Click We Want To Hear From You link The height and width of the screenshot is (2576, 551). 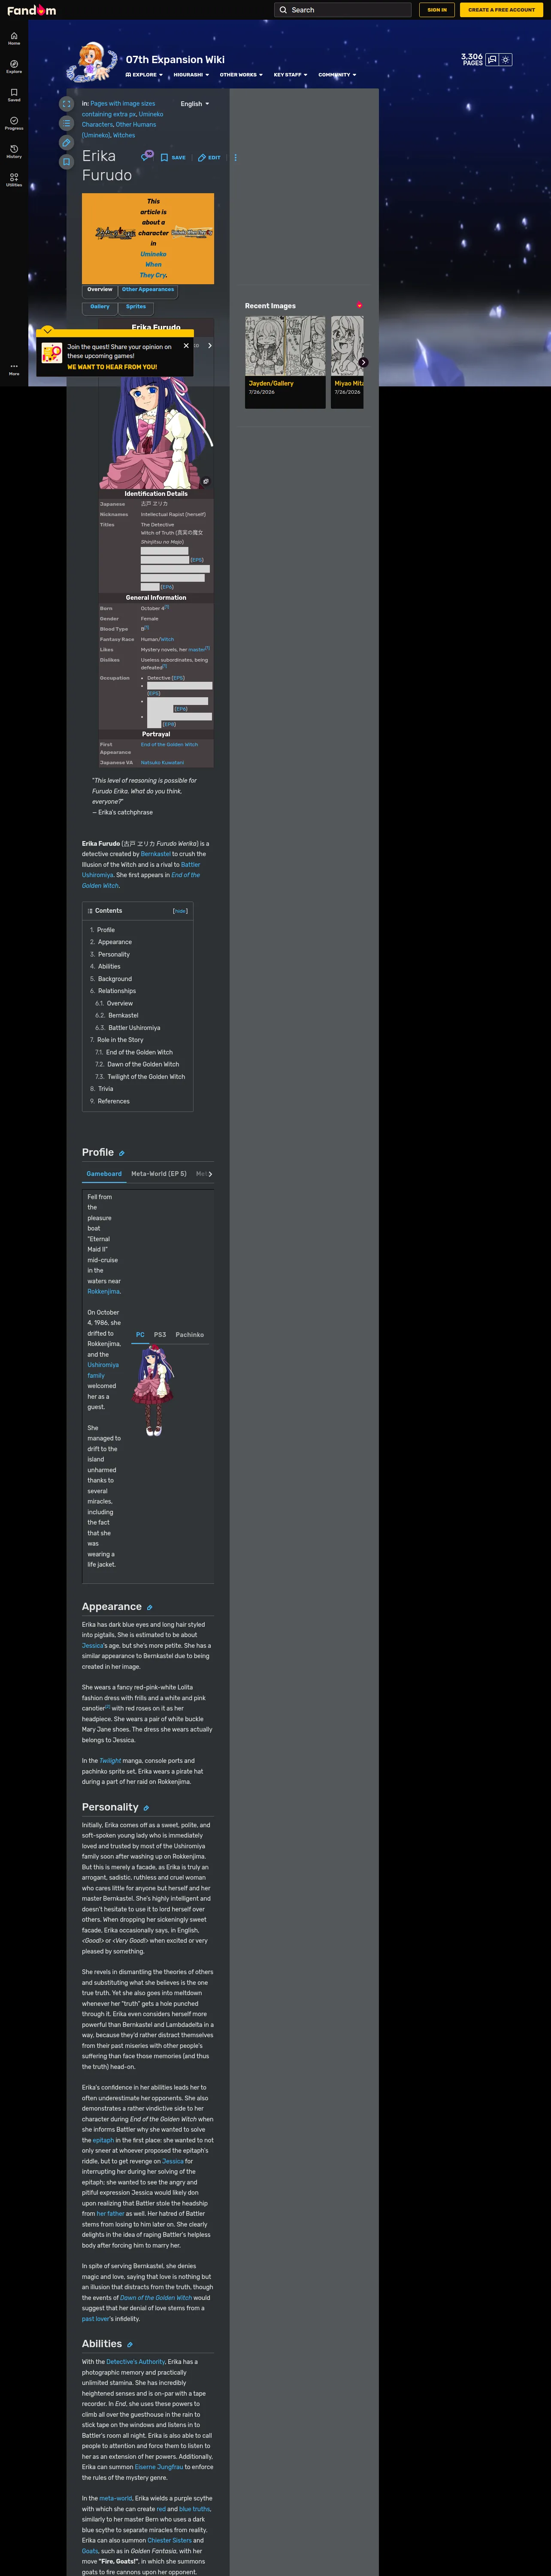(112, 367)
